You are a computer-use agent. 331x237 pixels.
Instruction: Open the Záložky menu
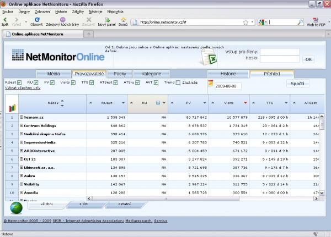tap(78, 12)
